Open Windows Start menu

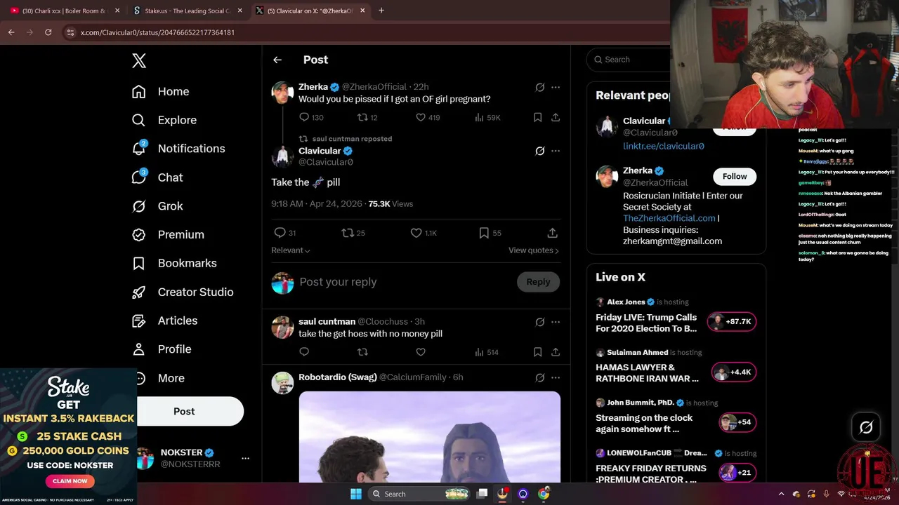356,494
